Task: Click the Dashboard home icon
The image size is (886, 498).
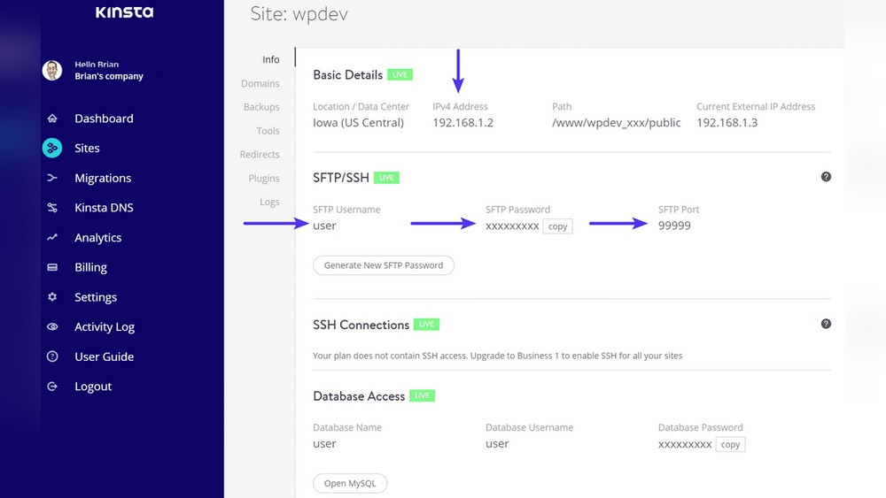Action: pyautogui.click(x=52, y=119)
